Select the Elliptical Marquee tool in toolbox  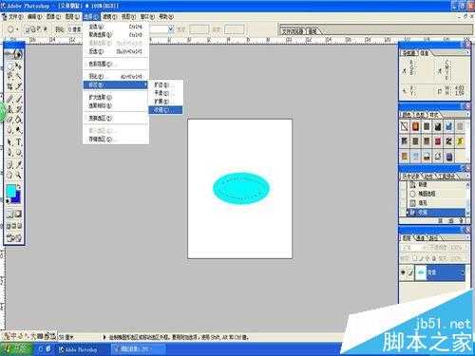(x=9, y=66)
